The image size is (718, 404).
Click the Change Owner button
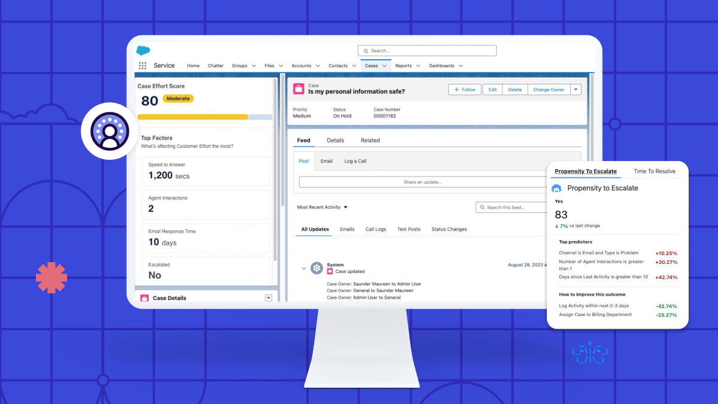[x=549, y=89]
